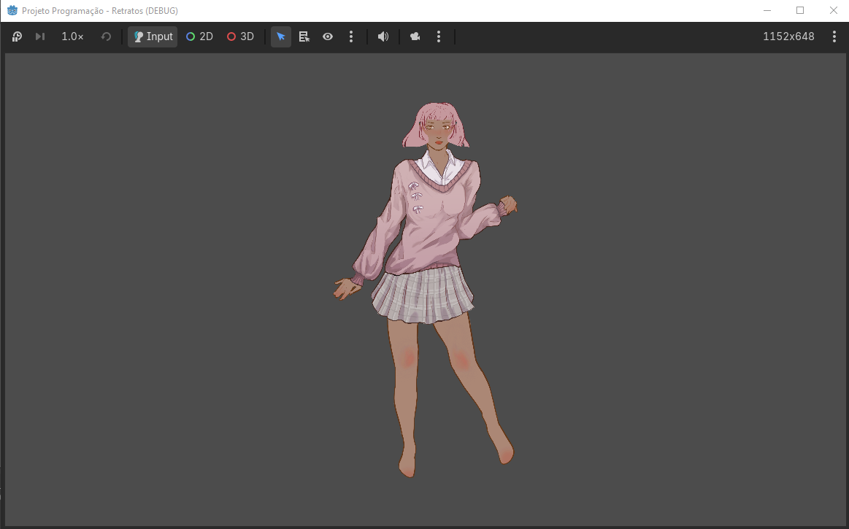This screenshot has width=849, height=529.
Task: Enable camera override with the camera icon
Action: (415, 36)
